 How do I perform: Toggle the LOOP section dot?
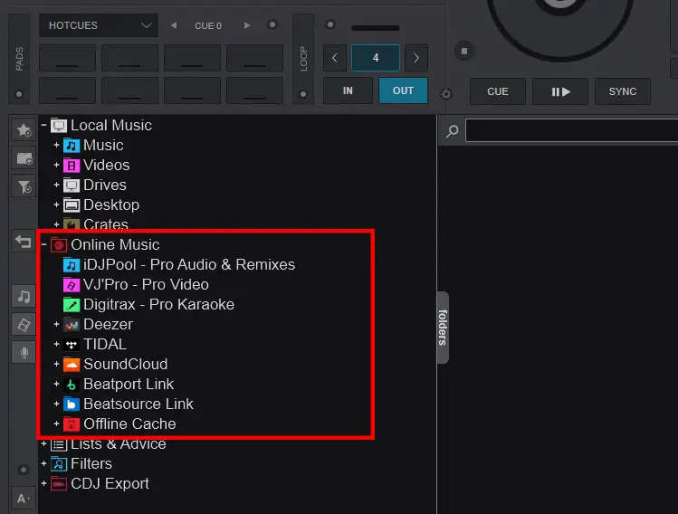(303, 94)
